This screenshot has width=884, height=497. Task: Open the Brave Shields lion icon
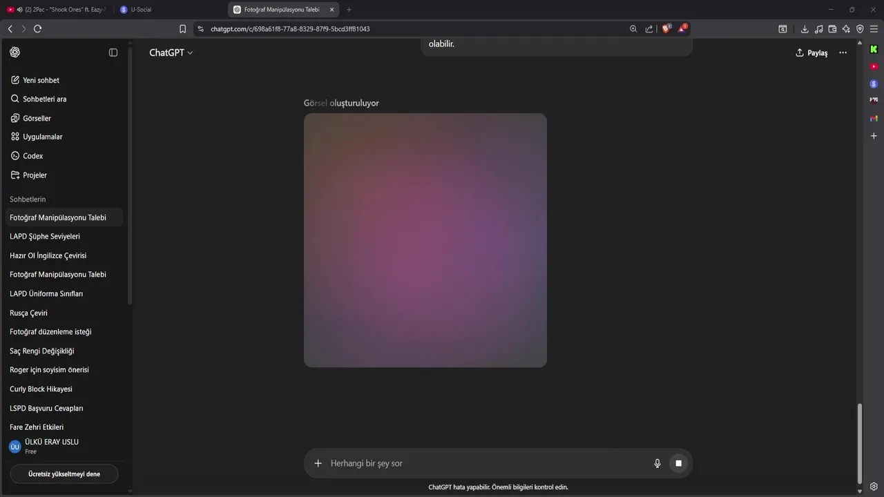(666, 29)
